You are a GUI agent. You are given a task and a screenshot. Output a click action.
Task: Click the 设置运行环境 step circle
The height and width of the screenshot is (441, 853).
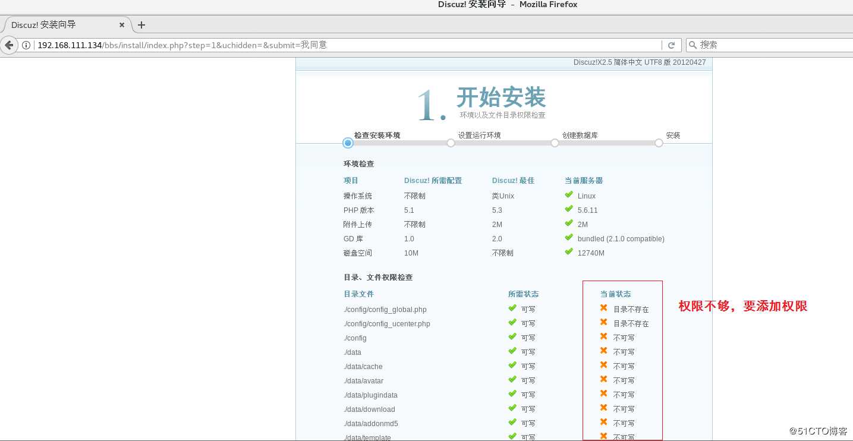pos(451,143)
